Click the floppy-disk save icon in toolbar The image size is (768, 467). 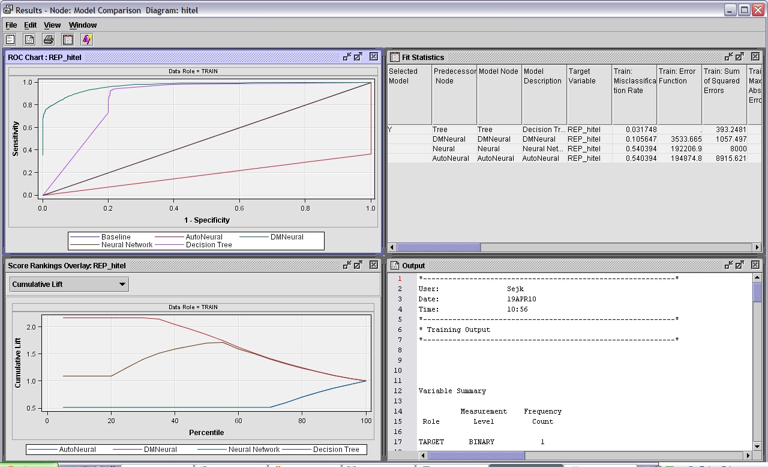tap(29, 40)
